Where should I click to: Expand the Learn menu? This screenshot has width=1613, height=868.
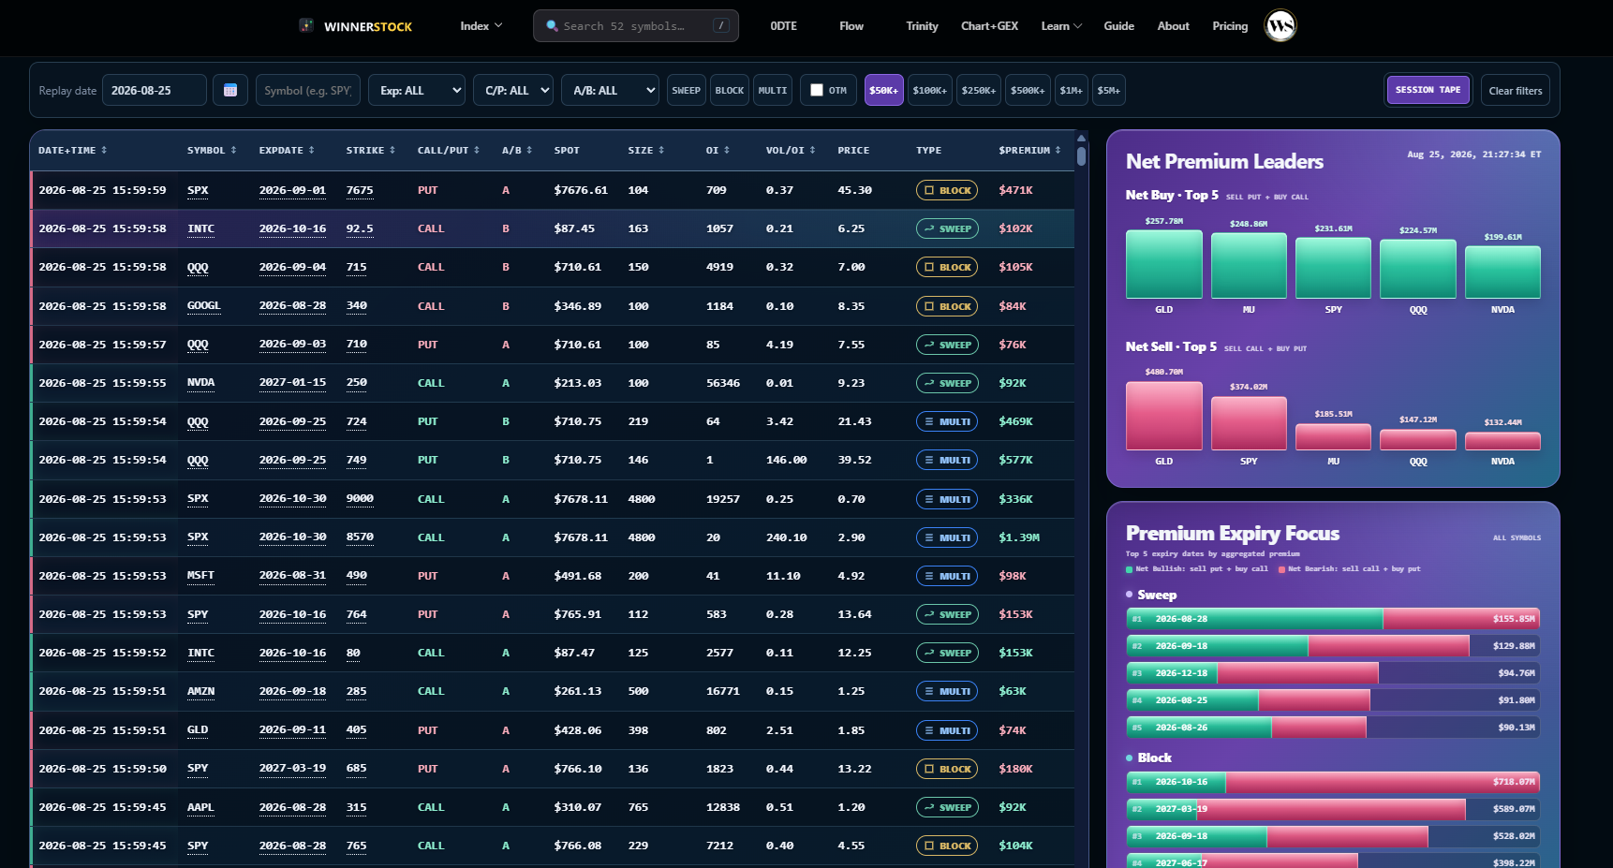tap(1061, 26)
